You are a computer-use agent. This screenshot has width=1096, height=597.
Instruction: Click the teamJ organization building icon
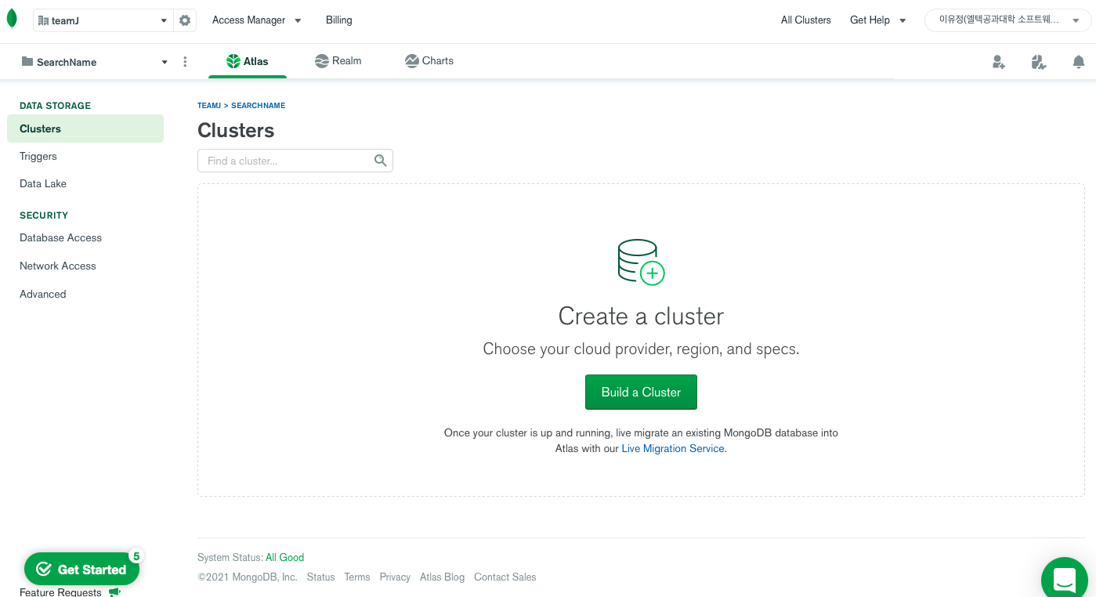click(x=43, y=21)
